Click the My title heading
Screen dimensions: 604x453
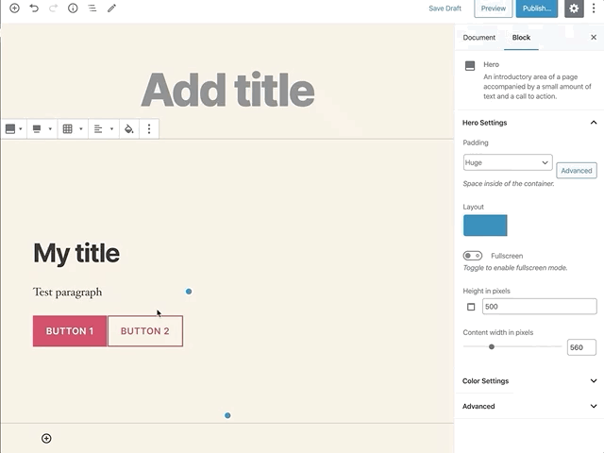click(x=76, y=253)
